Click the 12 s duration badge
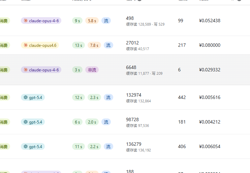 (79, 98)
